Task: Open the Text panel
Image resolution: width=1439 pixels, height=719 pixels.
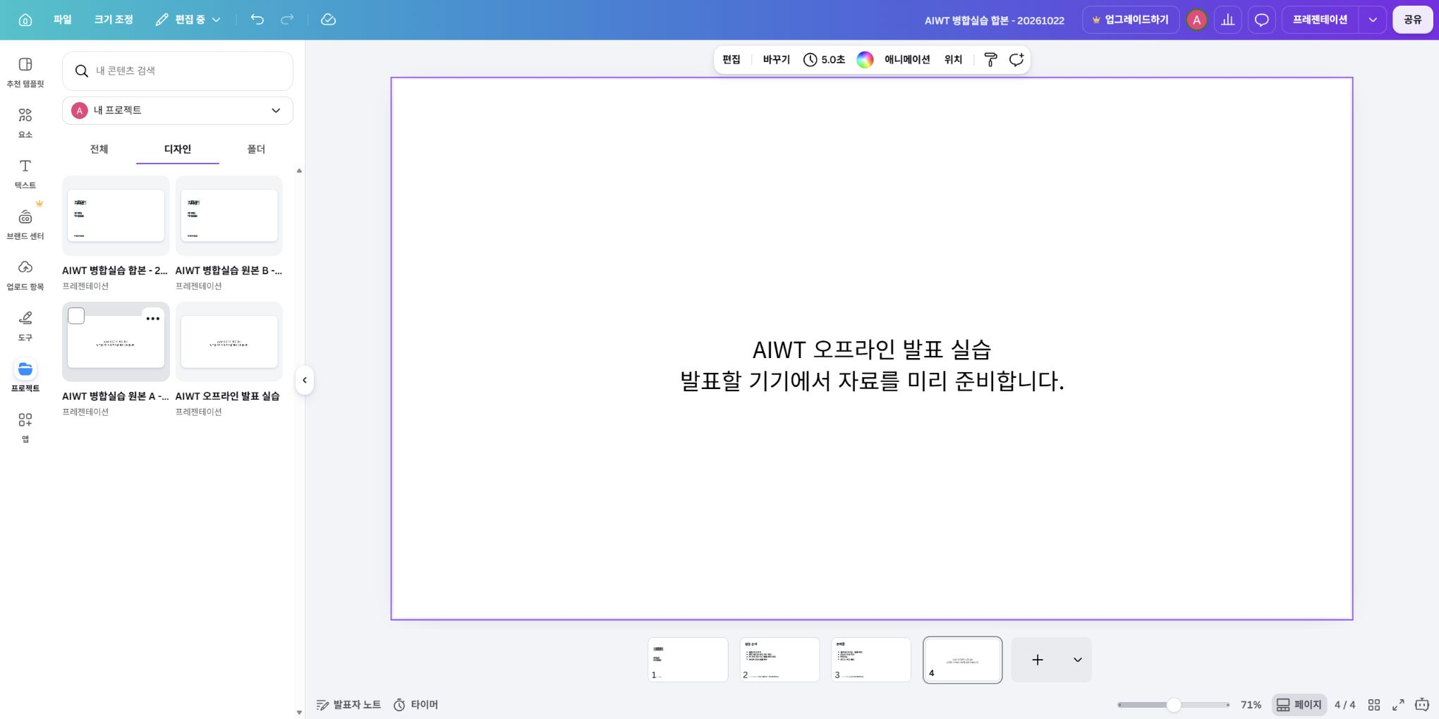Action: tap(25, 174)
